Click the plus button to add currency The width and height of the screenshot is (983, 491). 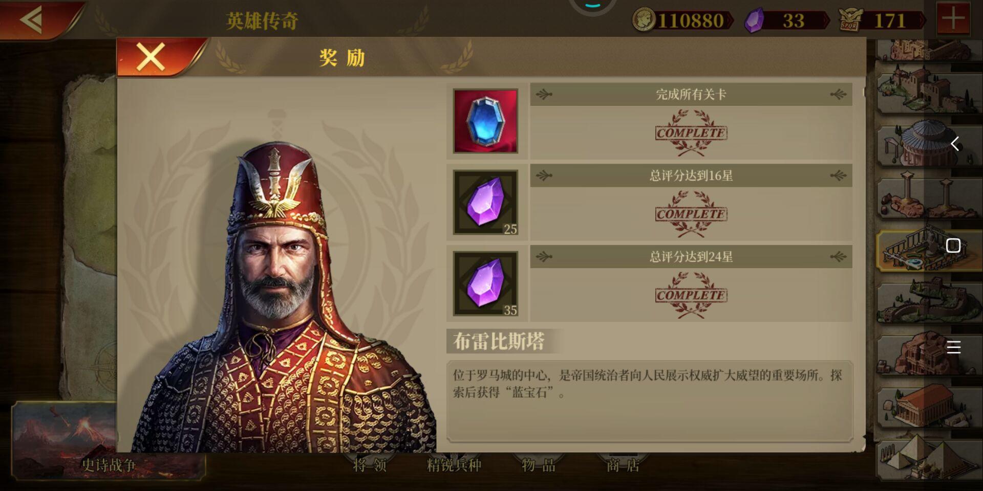(x=953, y=19)
